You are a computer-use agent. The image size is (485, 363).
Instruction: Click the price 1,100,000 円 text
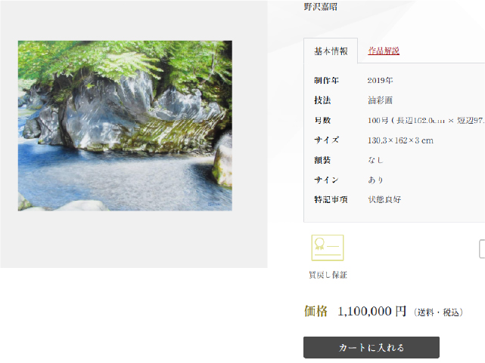pyautogui.click(x=372, y=311)
